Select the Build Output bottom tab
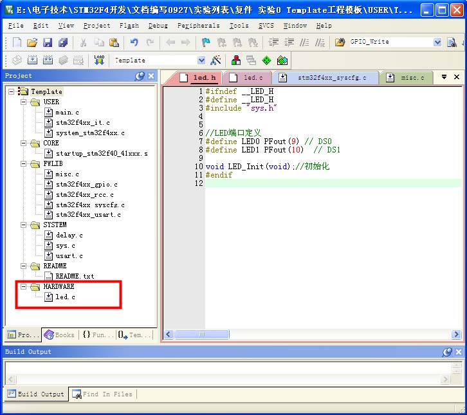This screenshot has height=415, width=467. coord(36,394)
